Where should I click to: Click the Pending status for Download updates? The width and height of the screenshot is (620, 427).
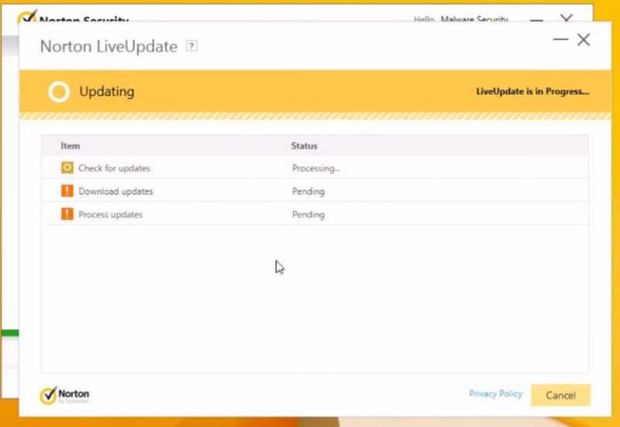[x=308, y=191]
